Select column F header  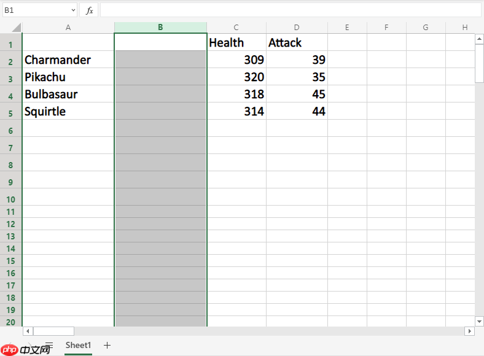pyautogui.click(x=386, y=28)
